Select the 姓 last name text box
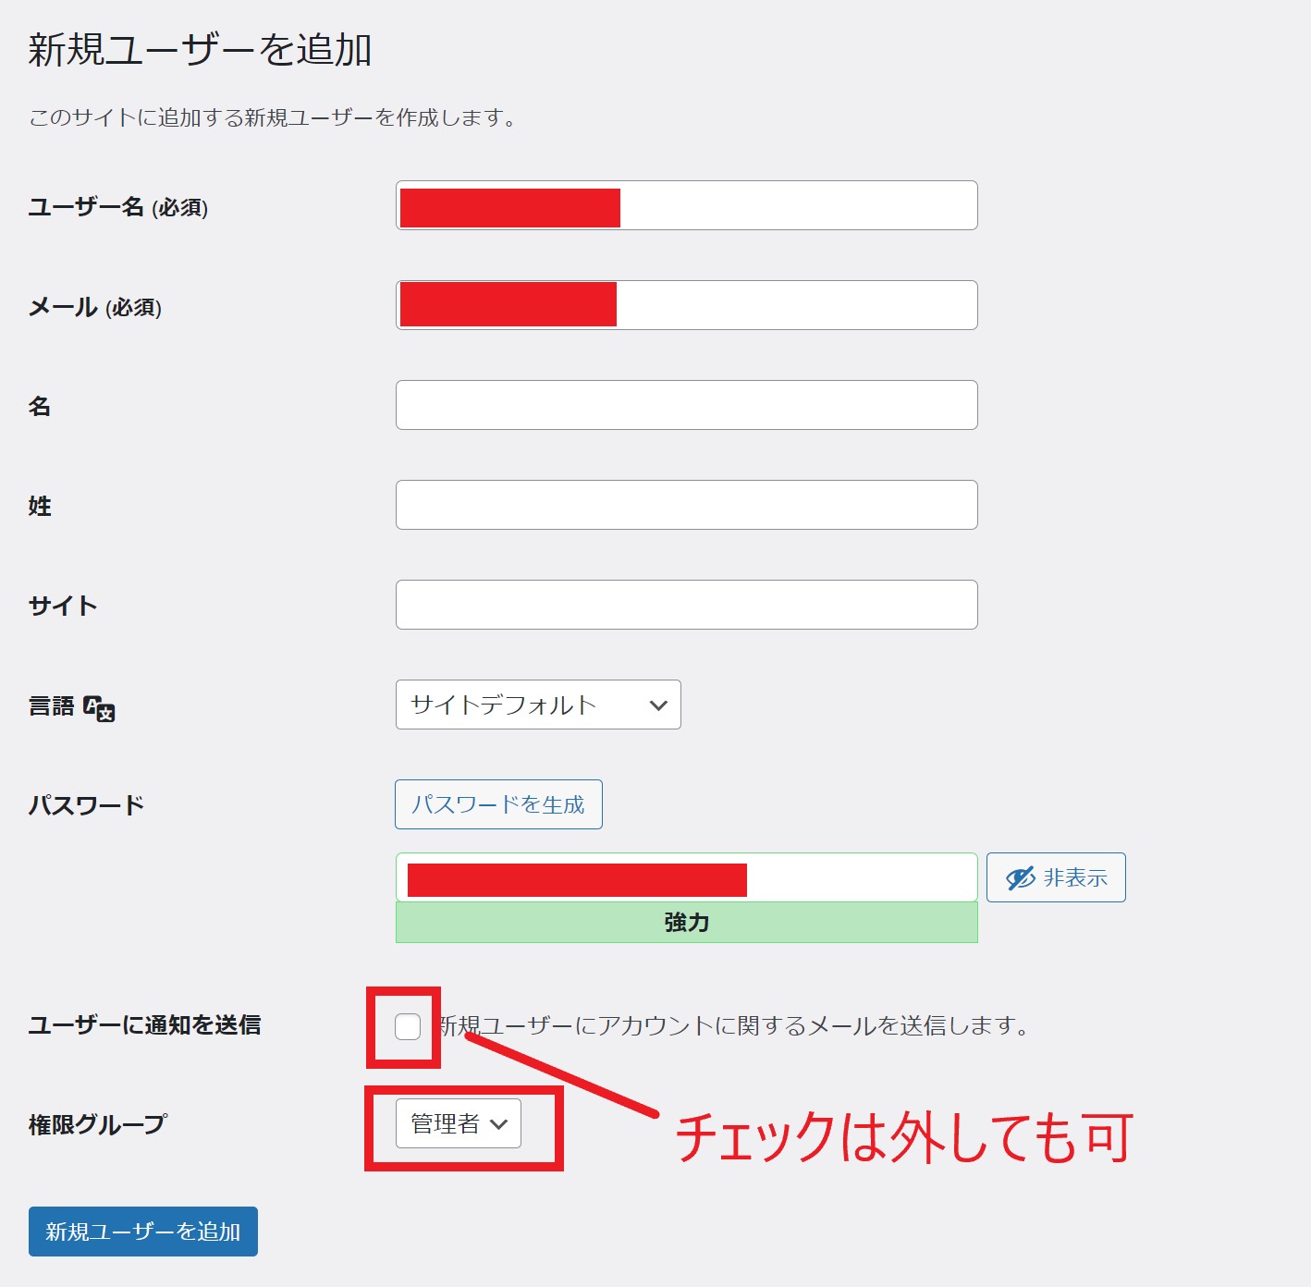 click(x=686, y=505)
